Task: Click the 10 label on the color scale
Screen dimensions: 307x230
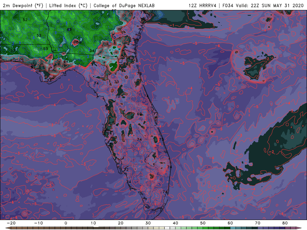Action: tap(93, 223)
